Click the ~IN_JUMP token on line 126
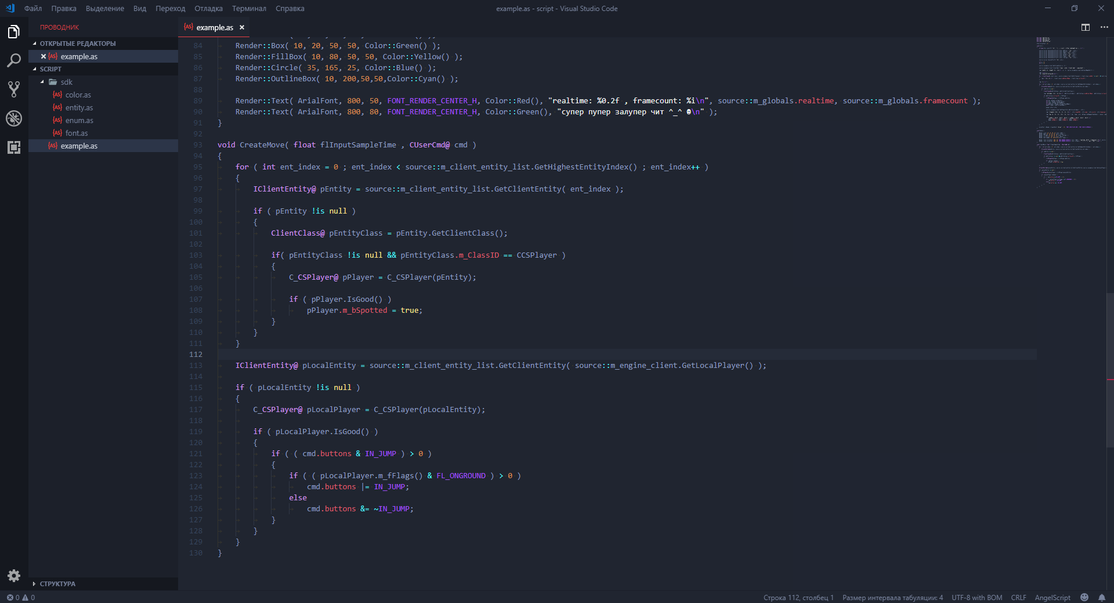1114x603 pixels. tap(392, 508)
